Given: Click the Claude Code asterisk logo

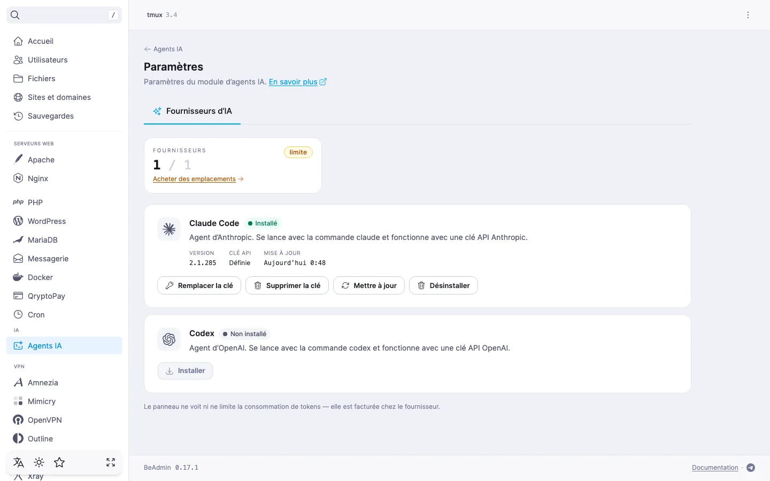Looking at the screenshot, I should tap(169, 229).
